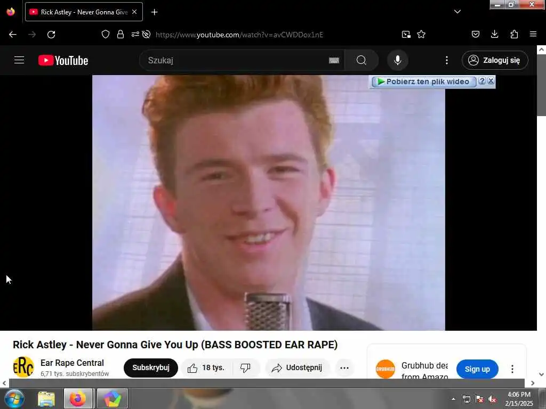Enable picture-in-picture from address bar icon

(406, 35)
